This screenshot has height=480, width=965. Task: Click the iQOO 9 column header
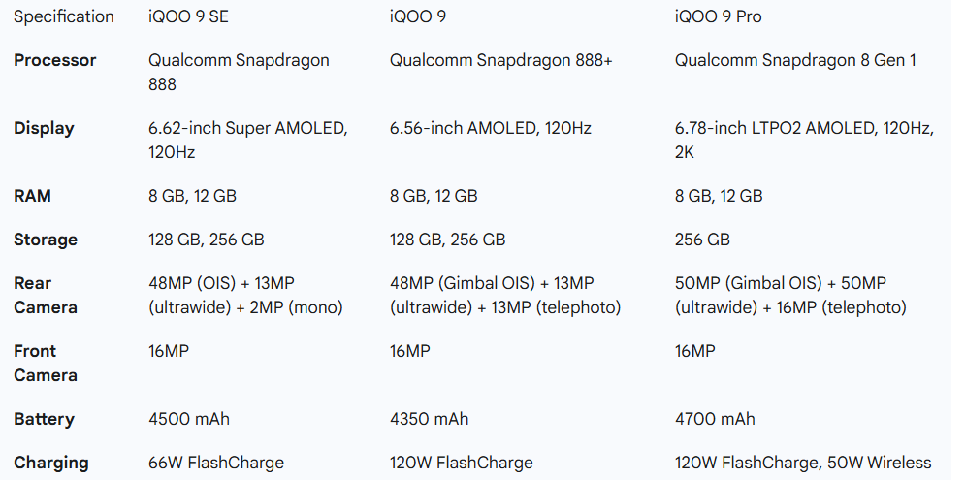pos(417,16)
